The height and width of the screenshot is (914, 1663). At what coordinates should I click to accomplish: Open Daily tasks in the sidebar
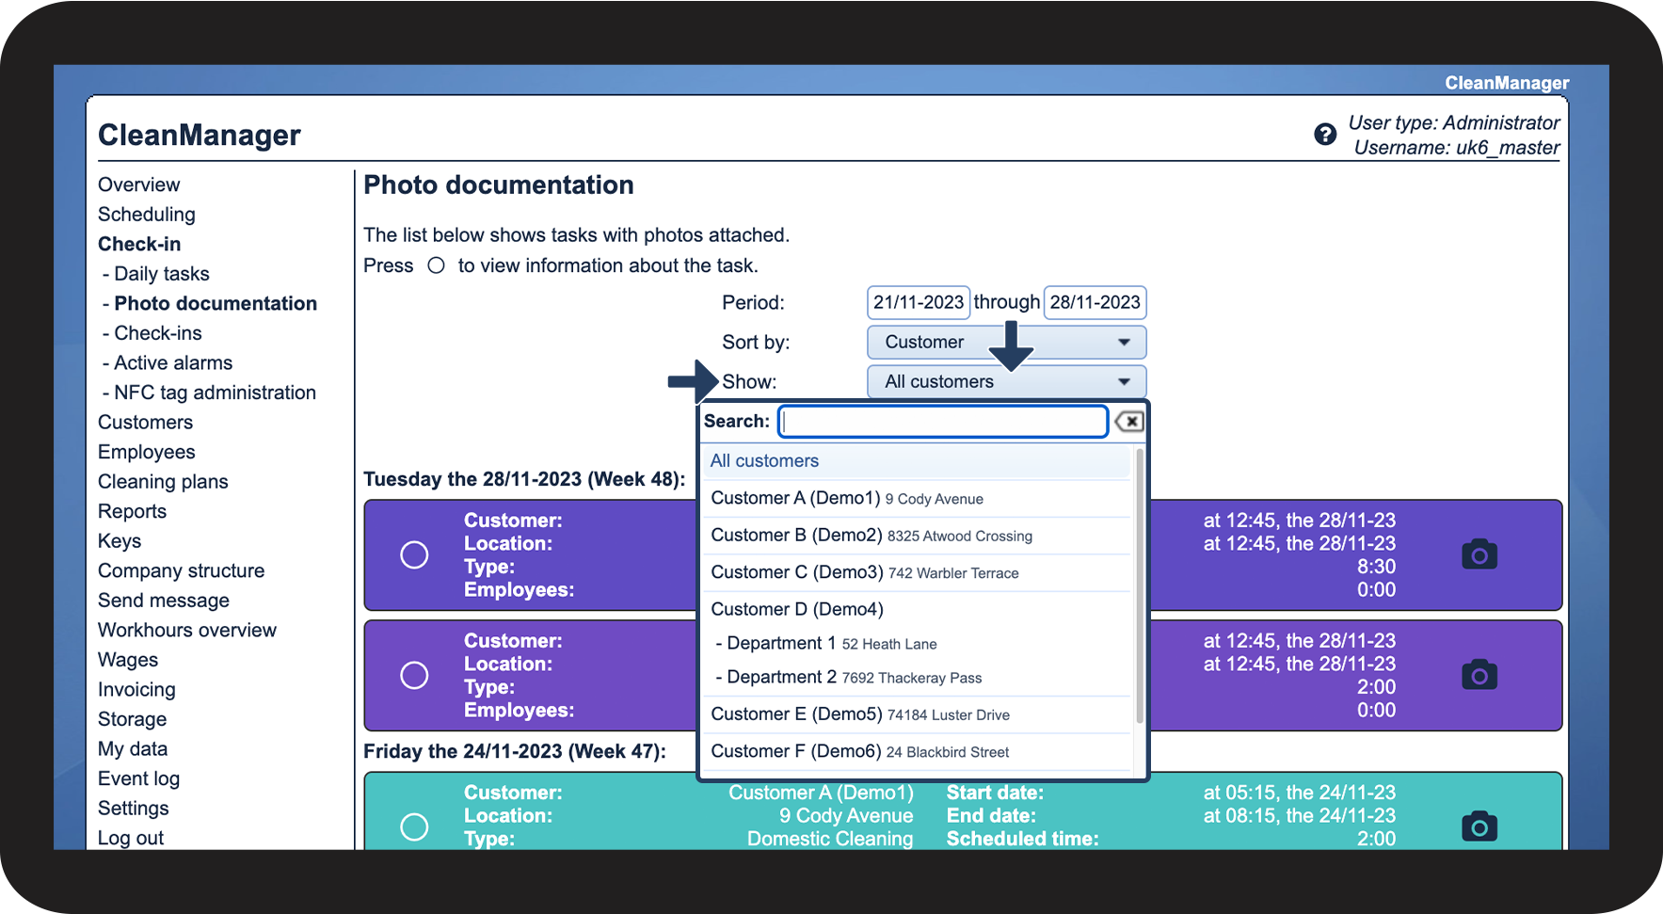point(161,274)
